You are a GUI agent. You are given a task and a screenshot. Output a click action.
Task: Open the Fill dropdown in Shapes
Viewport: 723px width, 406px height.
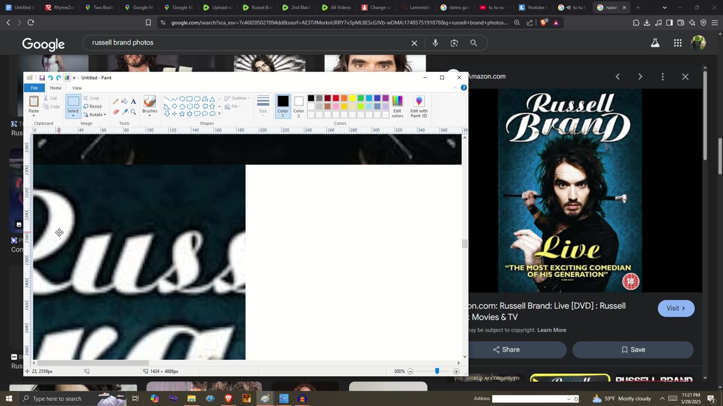point(233,107)
